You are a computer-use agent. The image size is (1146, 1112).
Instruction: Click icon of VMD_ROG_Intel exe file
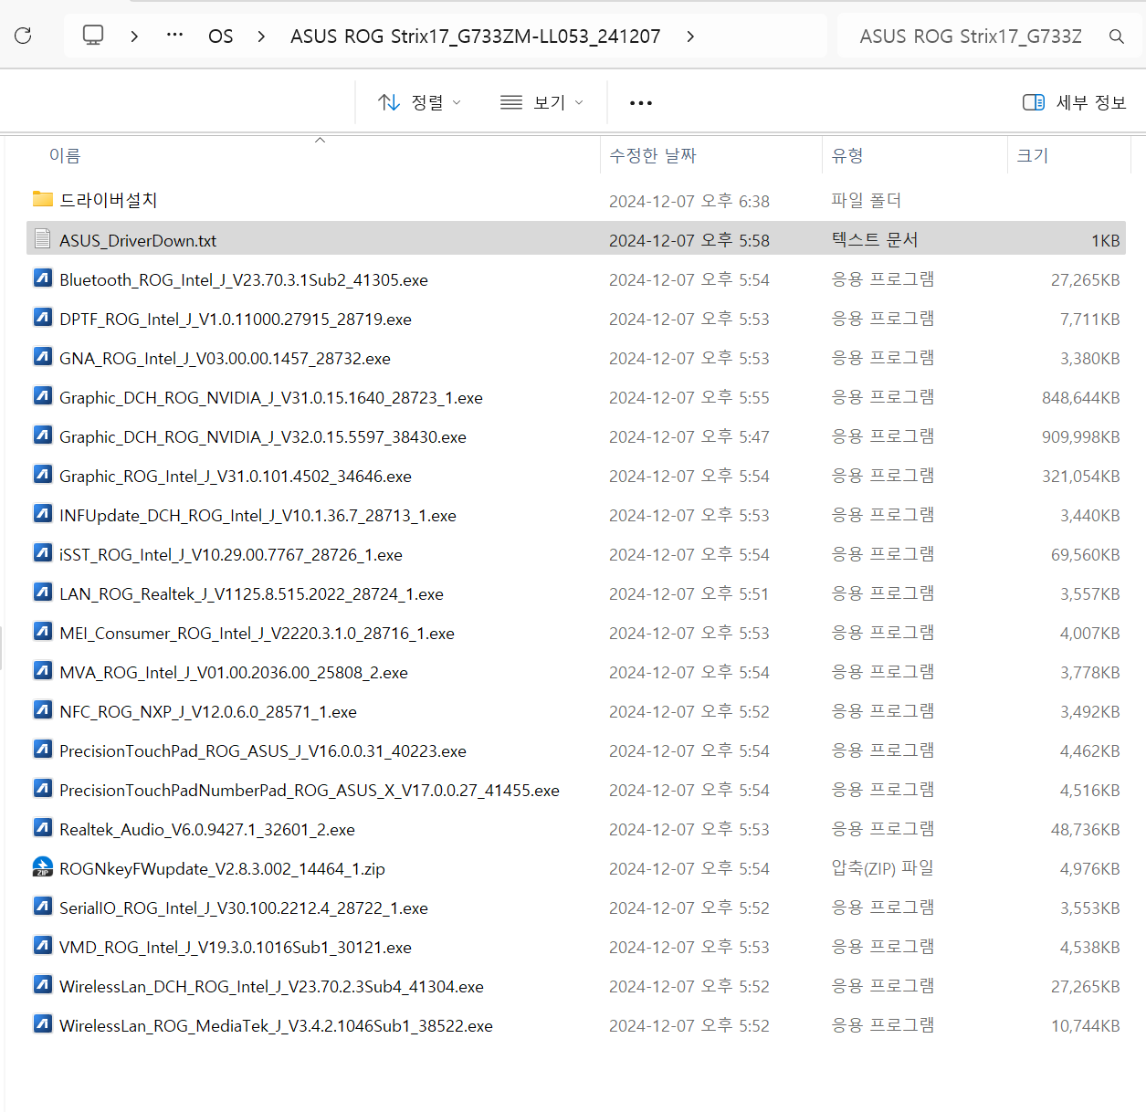tap(43, 946)
